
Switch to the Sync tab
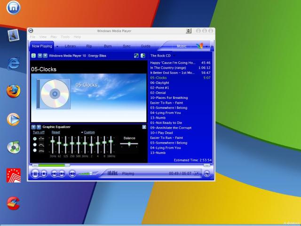click(127, 46)
